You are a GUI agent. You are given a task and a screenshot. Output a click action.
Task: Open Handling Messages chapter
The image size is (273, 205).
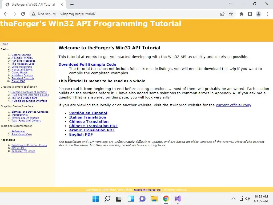pos(23,61)
